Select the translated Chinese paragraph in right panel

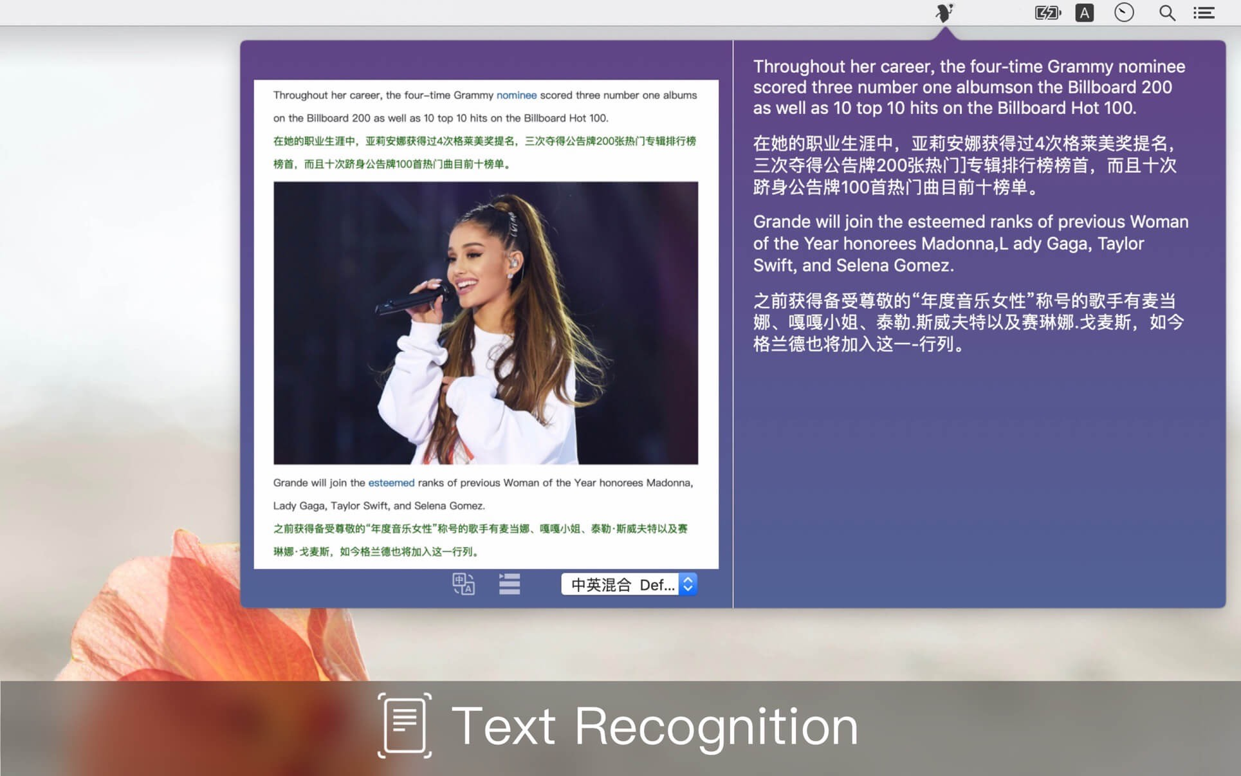coord(965,165)
